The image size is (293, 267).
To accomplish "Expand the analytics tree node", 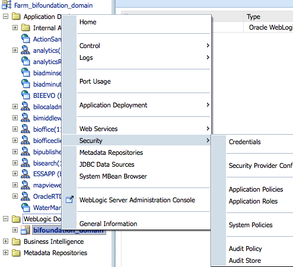I will (15, 50).
